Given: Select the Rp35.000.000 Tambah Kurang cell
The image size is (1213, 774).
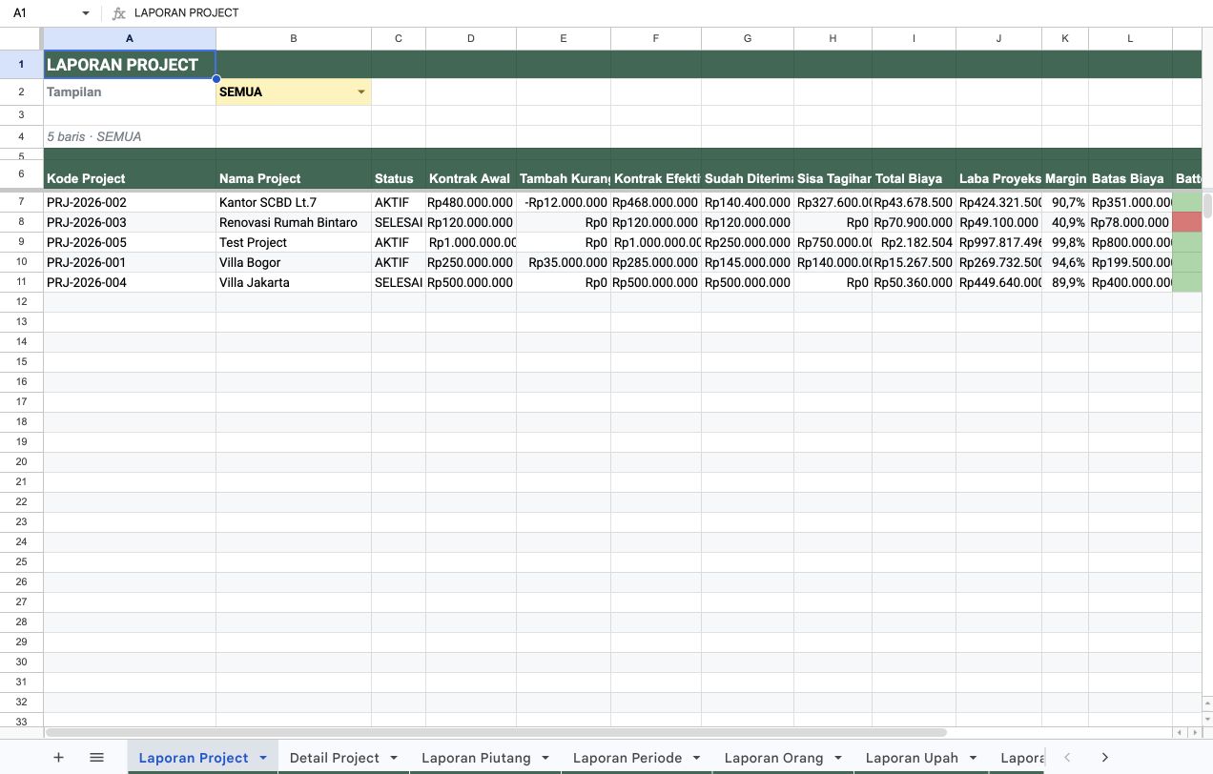Looking at the screenshot, I should (564, 262).
